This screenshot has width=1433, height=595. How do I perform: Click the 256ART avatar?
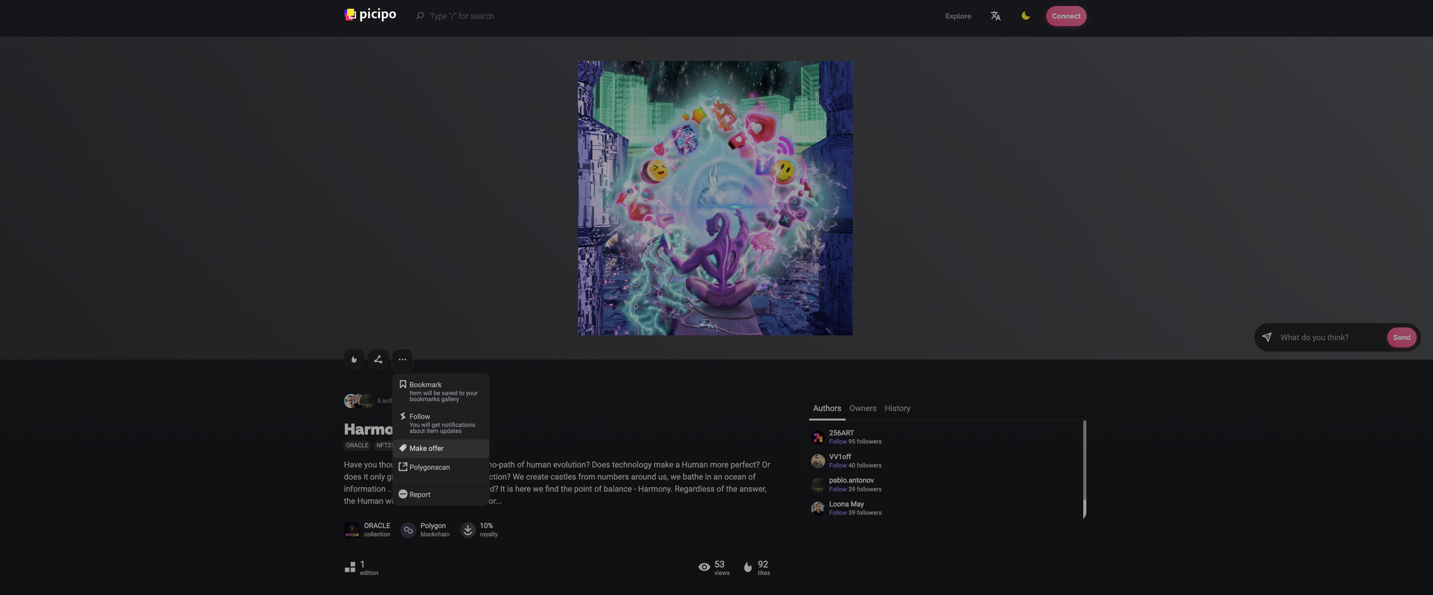pyautogui.click(x=818, y=437)
